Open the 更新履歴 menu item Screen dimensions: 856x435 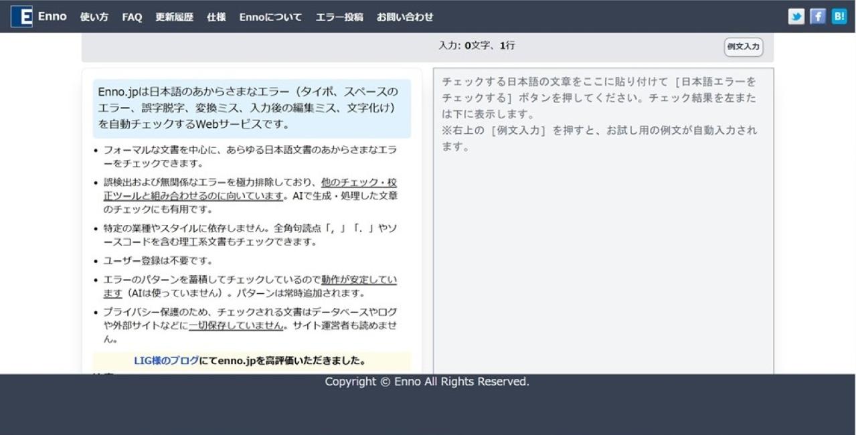[174, 17]
